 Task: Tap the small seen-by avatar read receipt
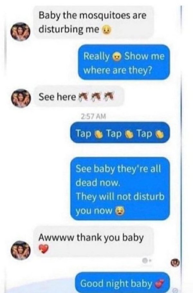tap(175, 262)
